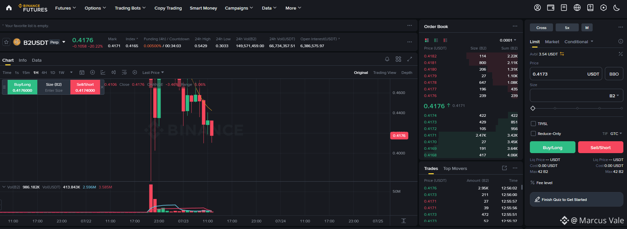This screenshot has width=627, height=229.
Task: Switch chart to Original view
Action: (x=361, y=73)
